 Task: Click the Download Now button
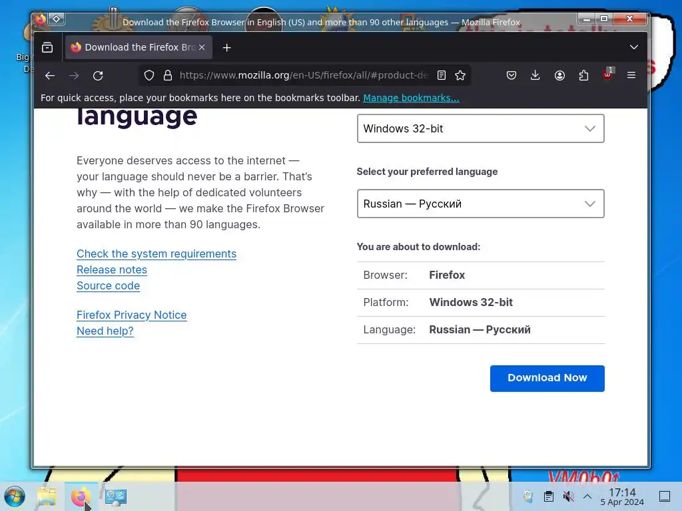tap(547, 379)
